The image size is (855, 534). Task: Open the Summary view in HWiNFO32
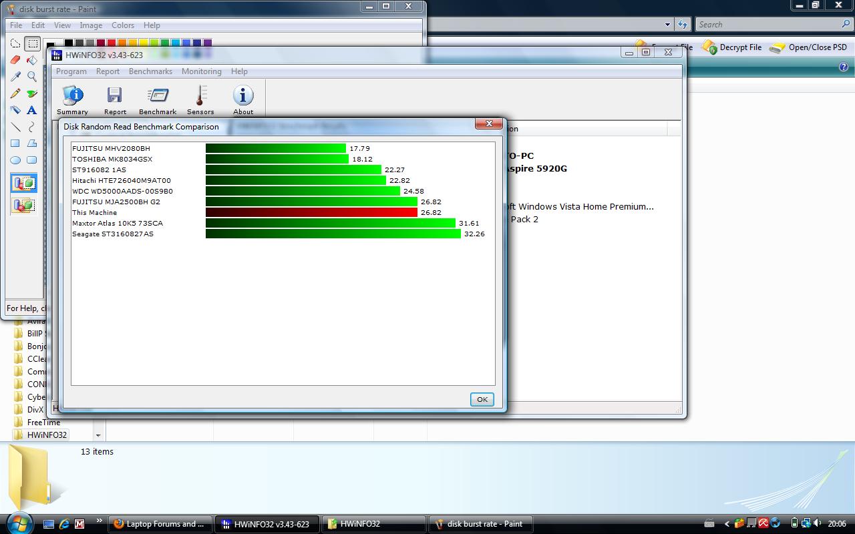[72, 100]
